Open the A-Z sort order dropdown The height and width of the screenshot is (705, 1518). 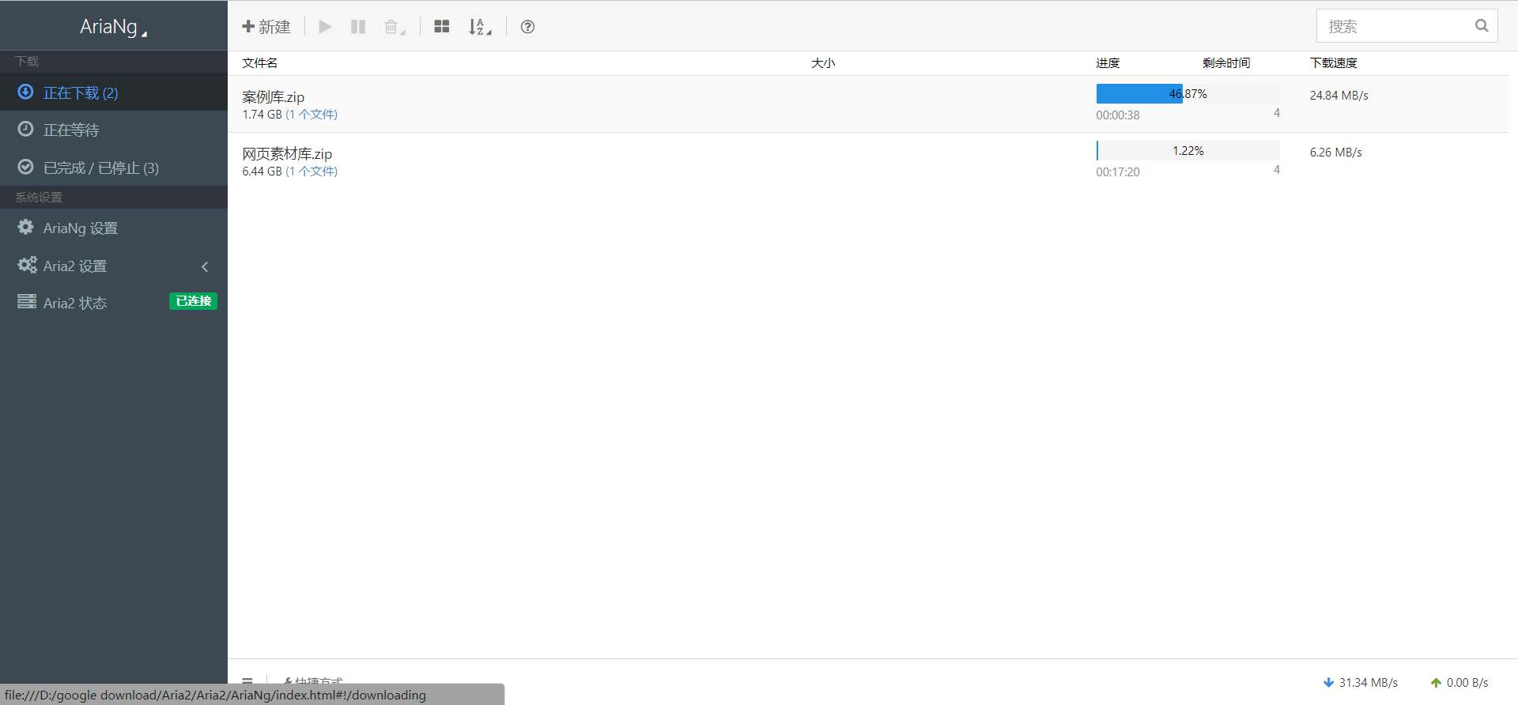coord(480,27)
